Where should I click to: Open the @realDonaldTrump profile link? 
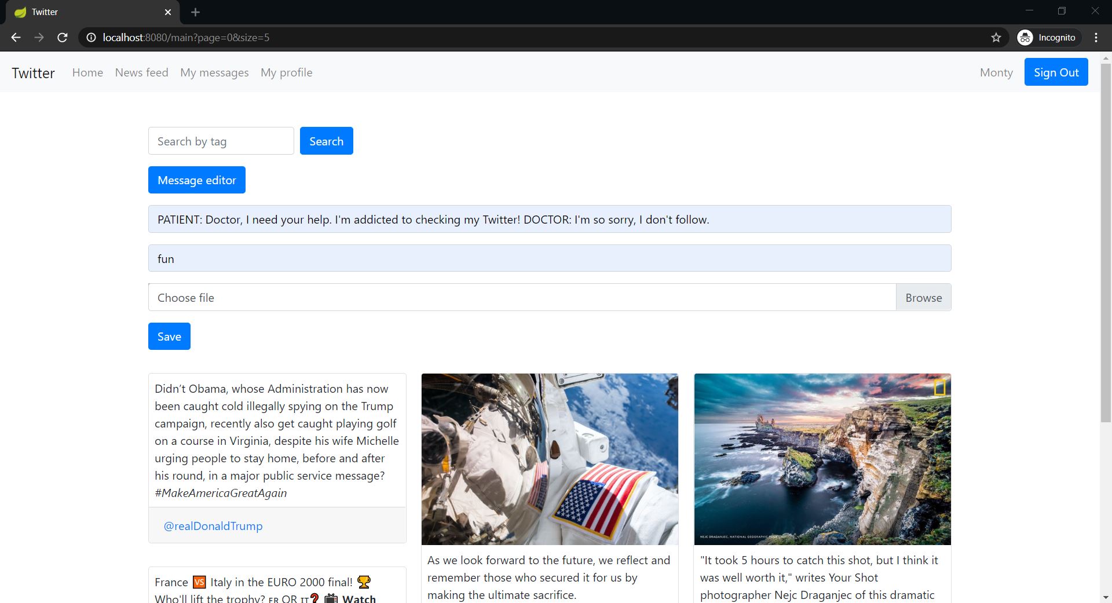pyautogui.click(x=213, y=526)
